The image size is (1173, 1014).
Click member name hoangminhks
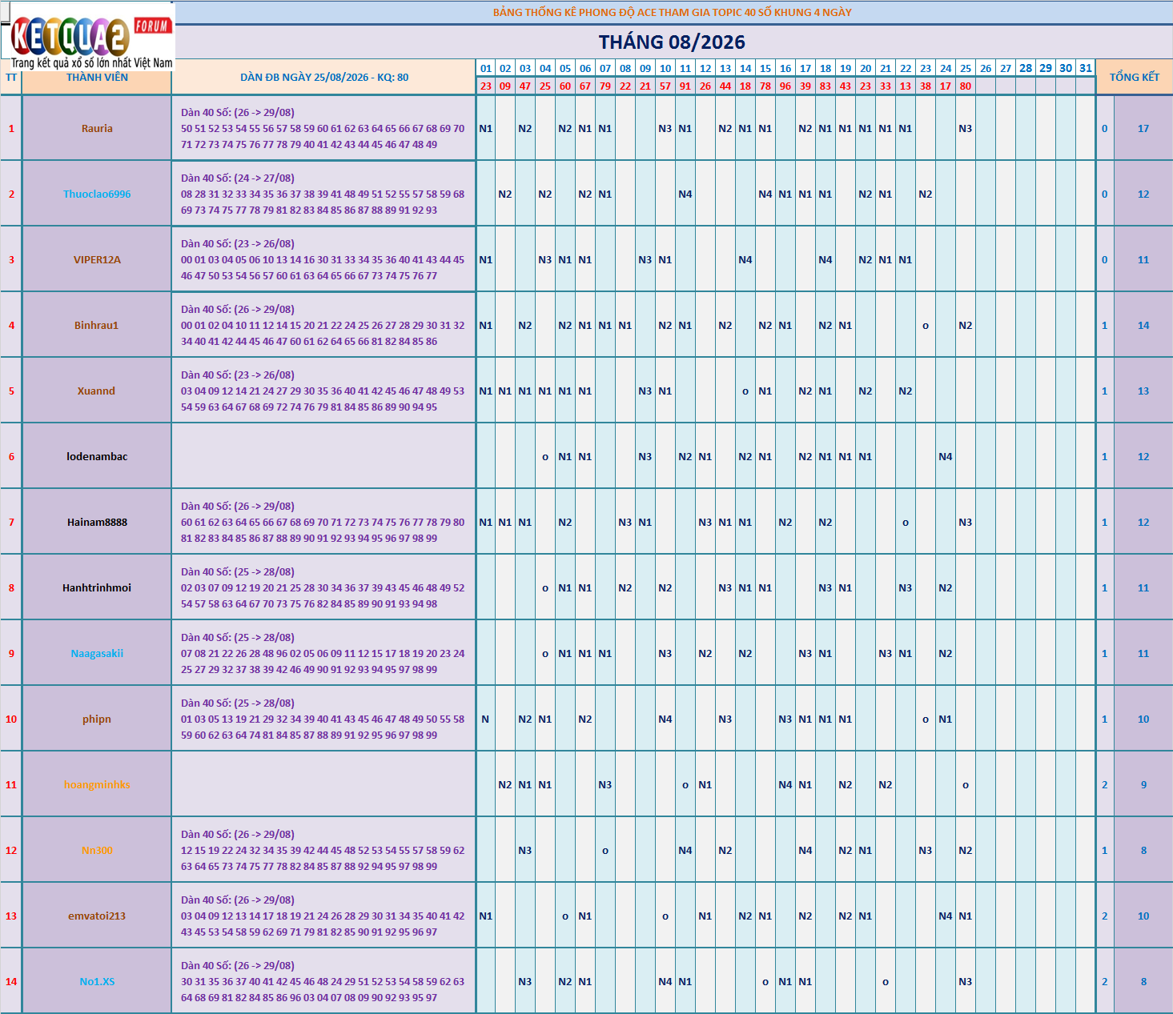[x=97, y=784]
